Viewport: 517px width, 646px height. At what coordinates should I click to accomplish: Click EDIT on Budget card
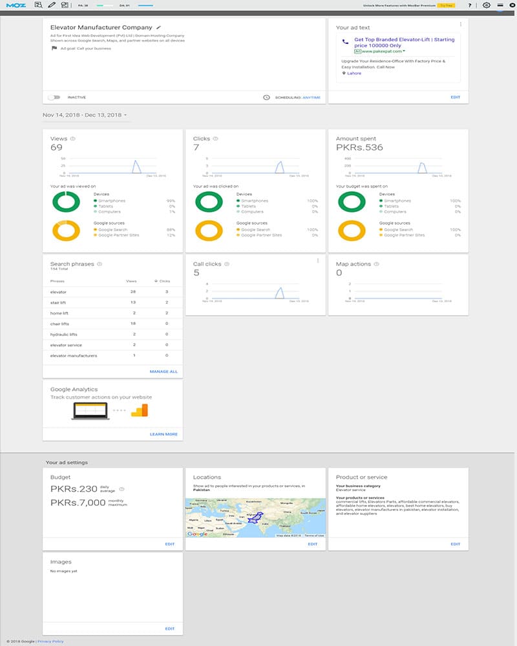coord(170,544)
